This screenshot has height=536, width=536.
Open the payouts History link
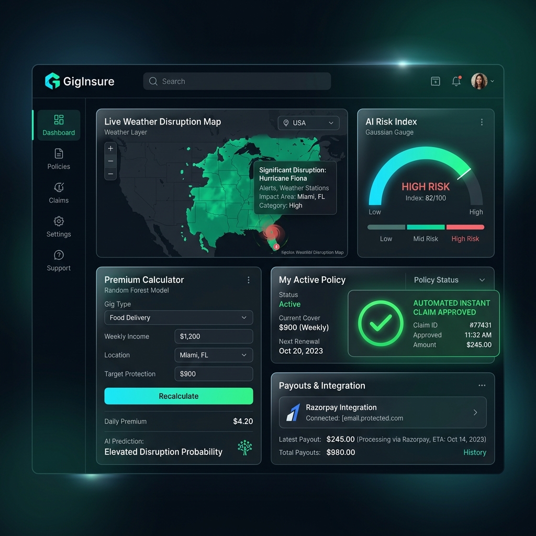pyautogui.click(x=475, y=452)
